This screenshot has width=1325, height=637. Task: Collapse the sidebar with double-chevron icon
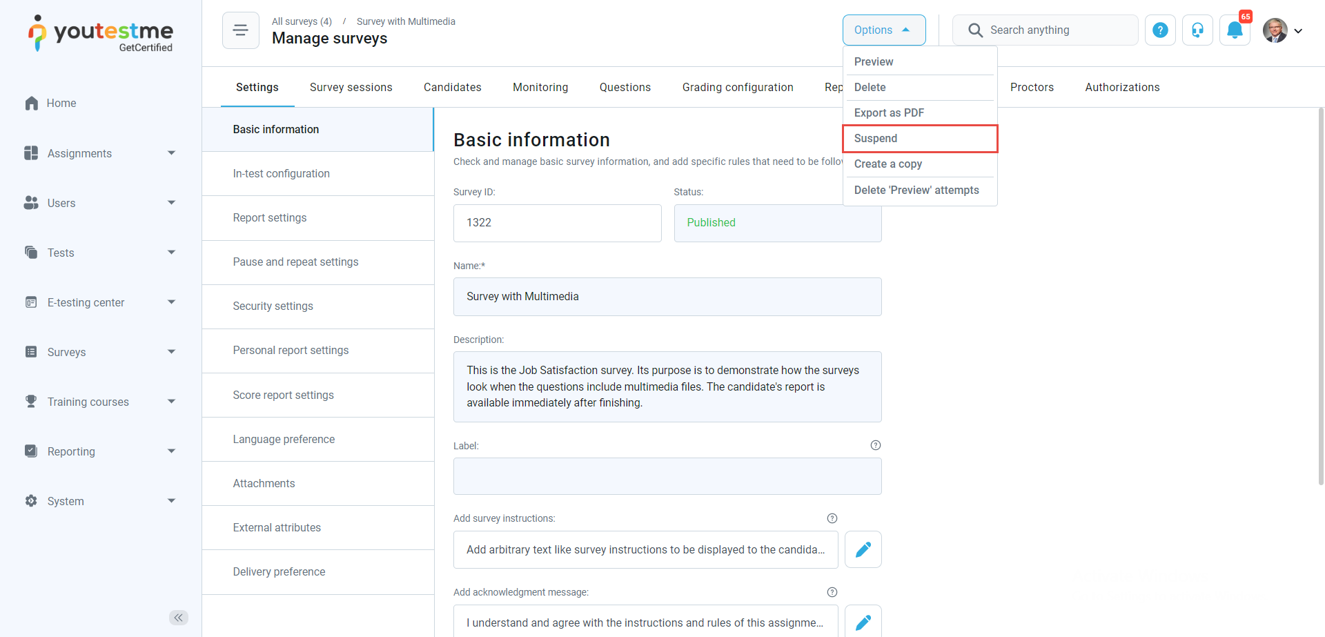(x=178, y=618)
